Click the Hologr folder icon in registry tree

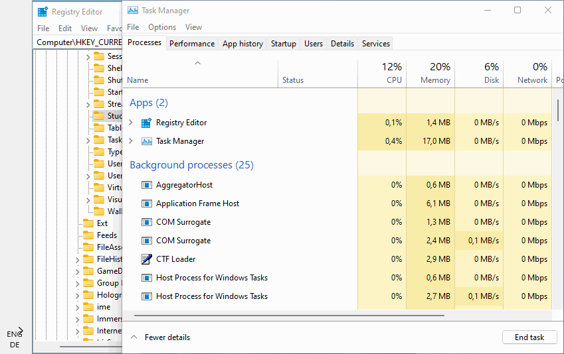click(88, 295)
